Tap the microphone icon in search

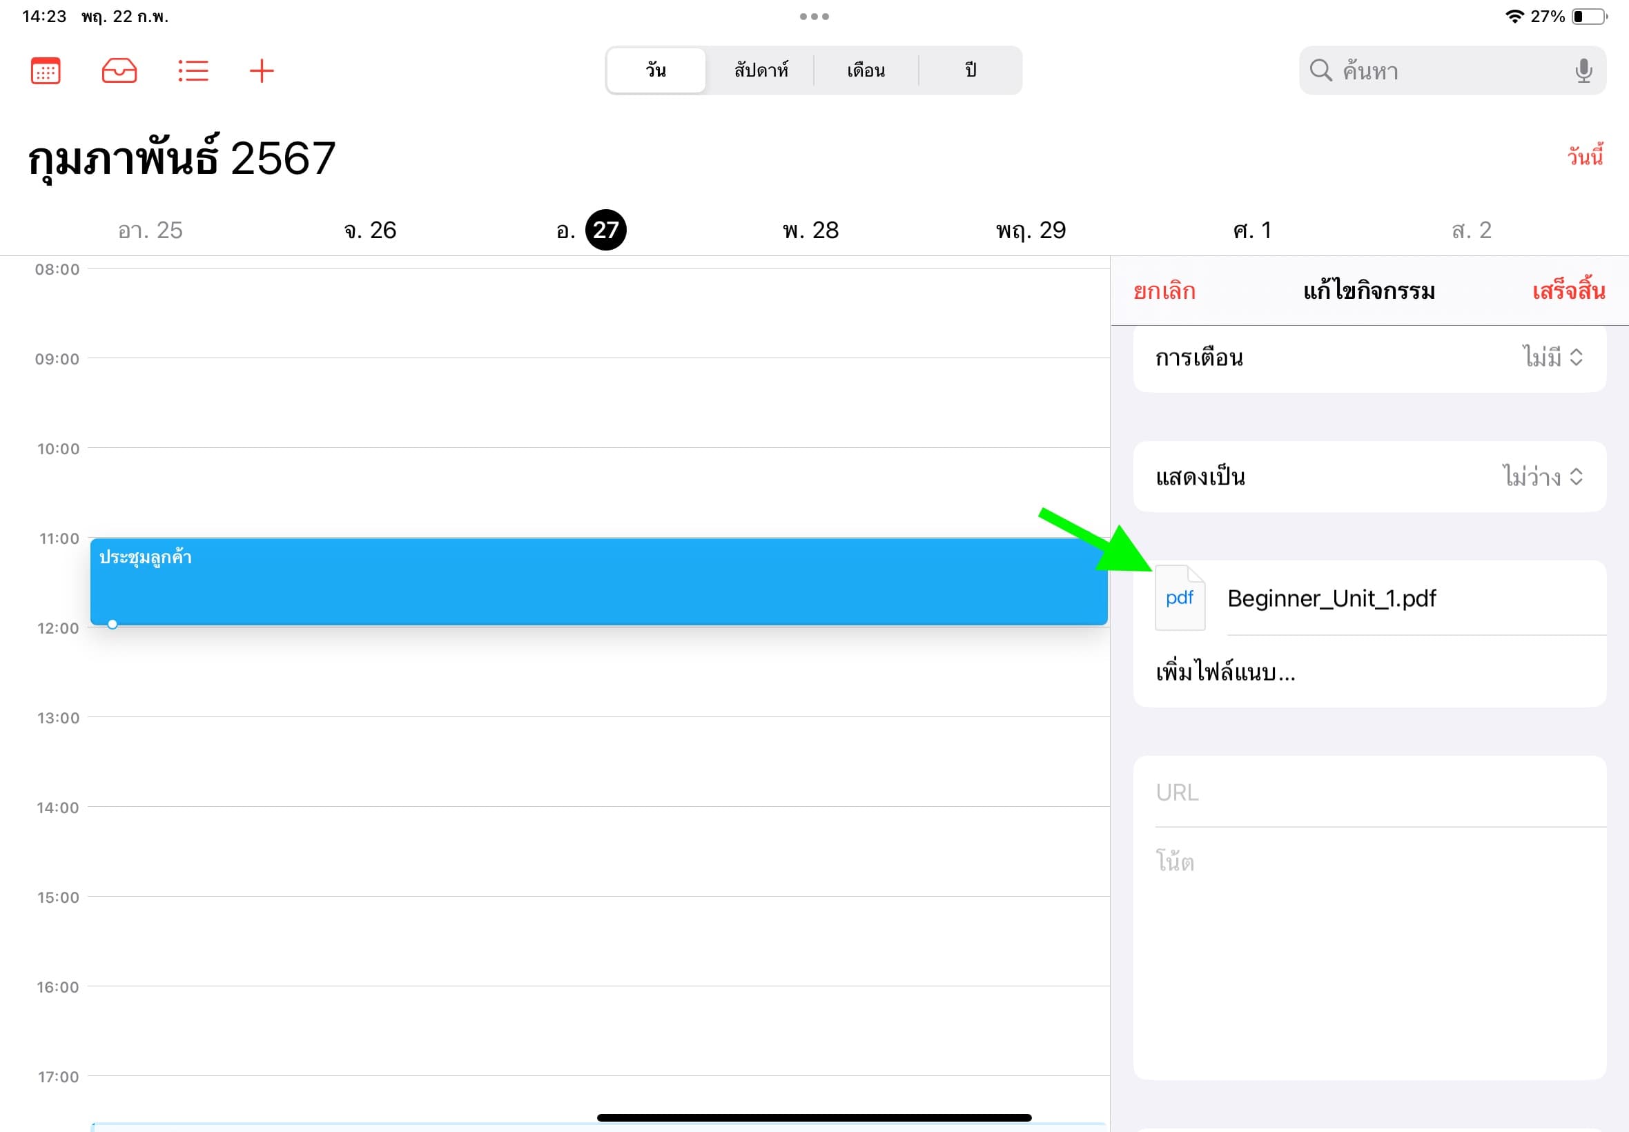(x=1583, y=71)
